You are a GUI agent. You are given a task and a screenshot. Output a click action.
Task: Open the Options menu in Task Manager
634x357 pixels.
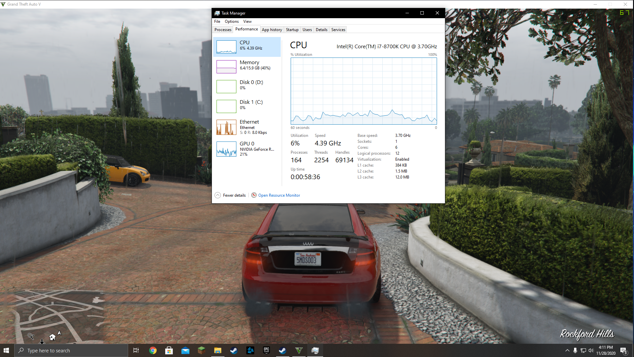[x=231, y=21]
